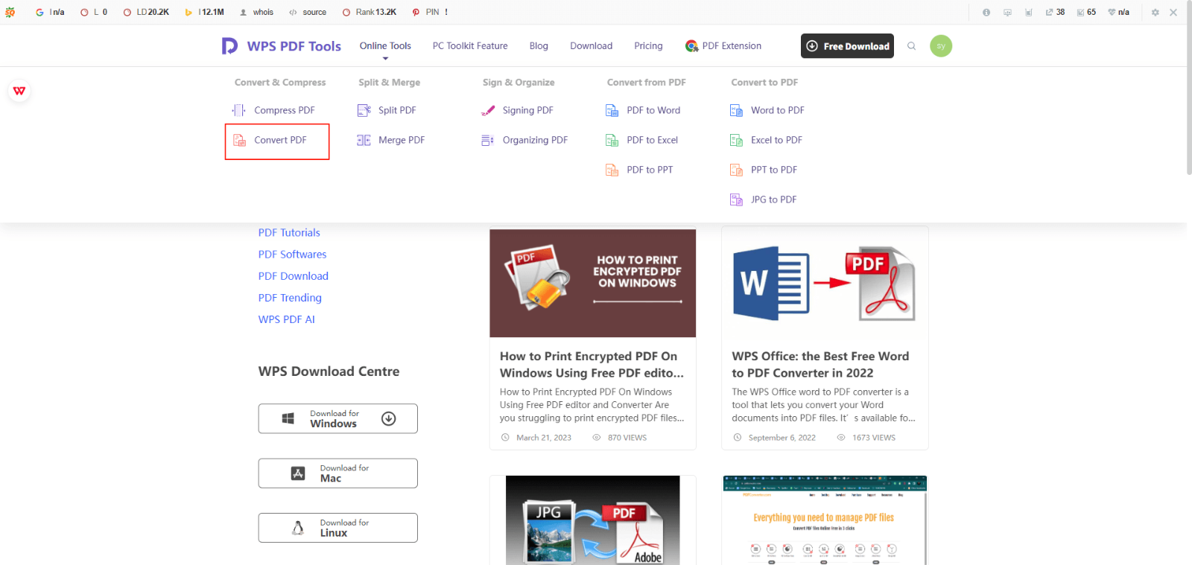
Task: Go to the Blog page
Action: (x=539, y=46)
